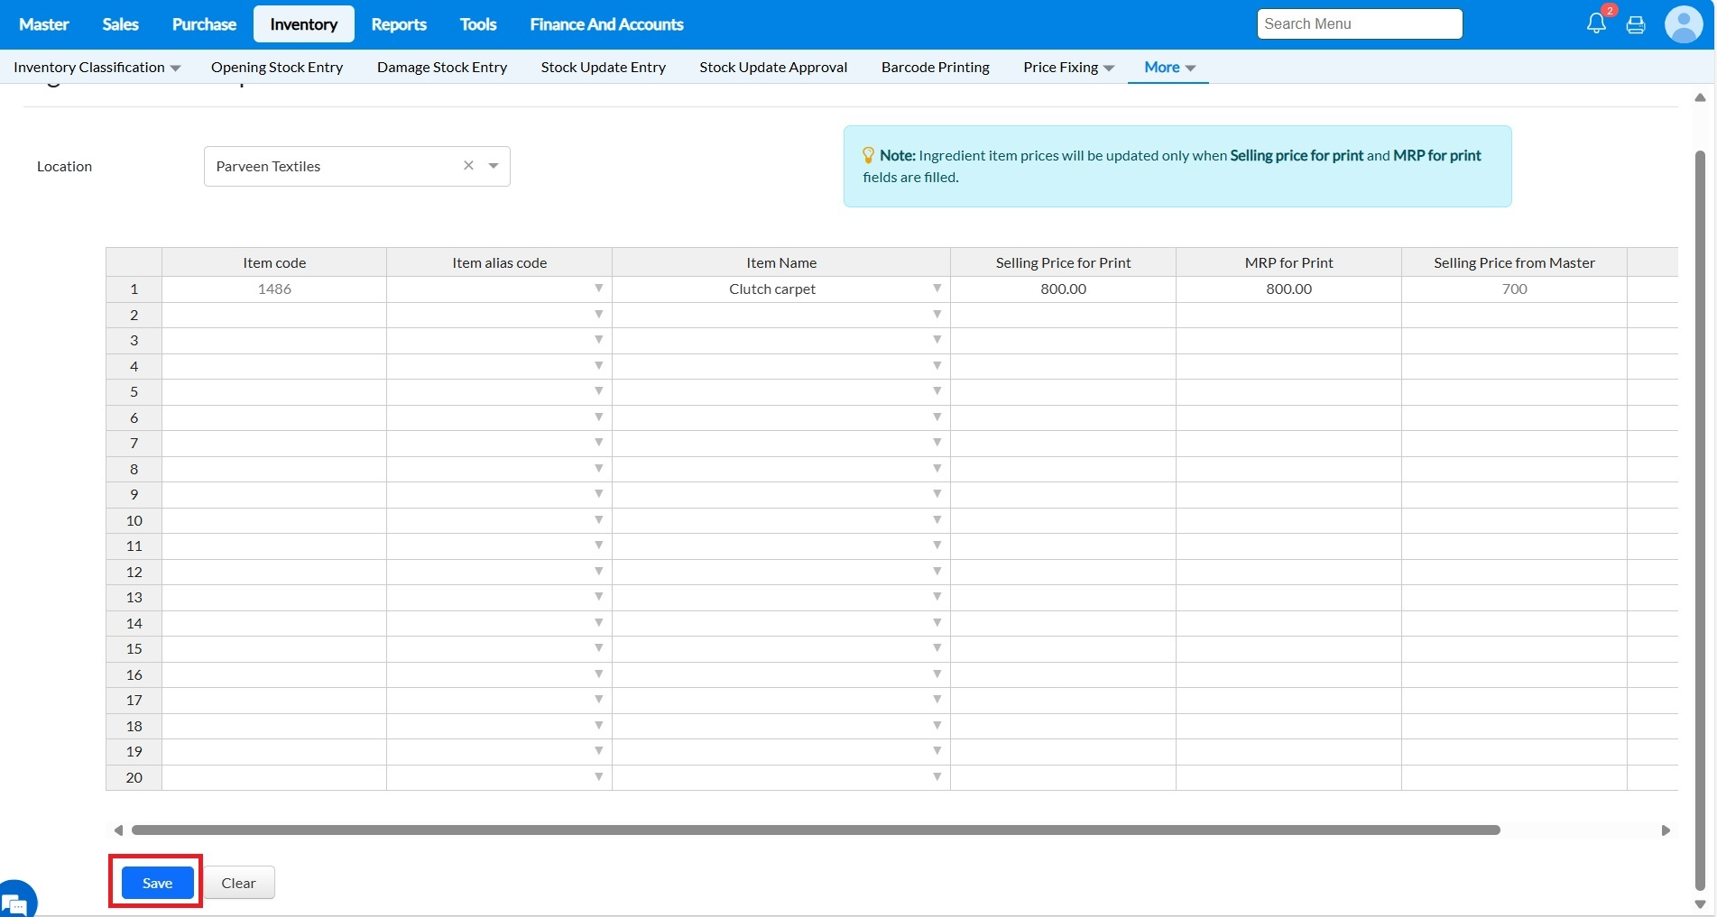Expand the Location dropdown arrow
1717x917 pixels.
coord(494,166)
